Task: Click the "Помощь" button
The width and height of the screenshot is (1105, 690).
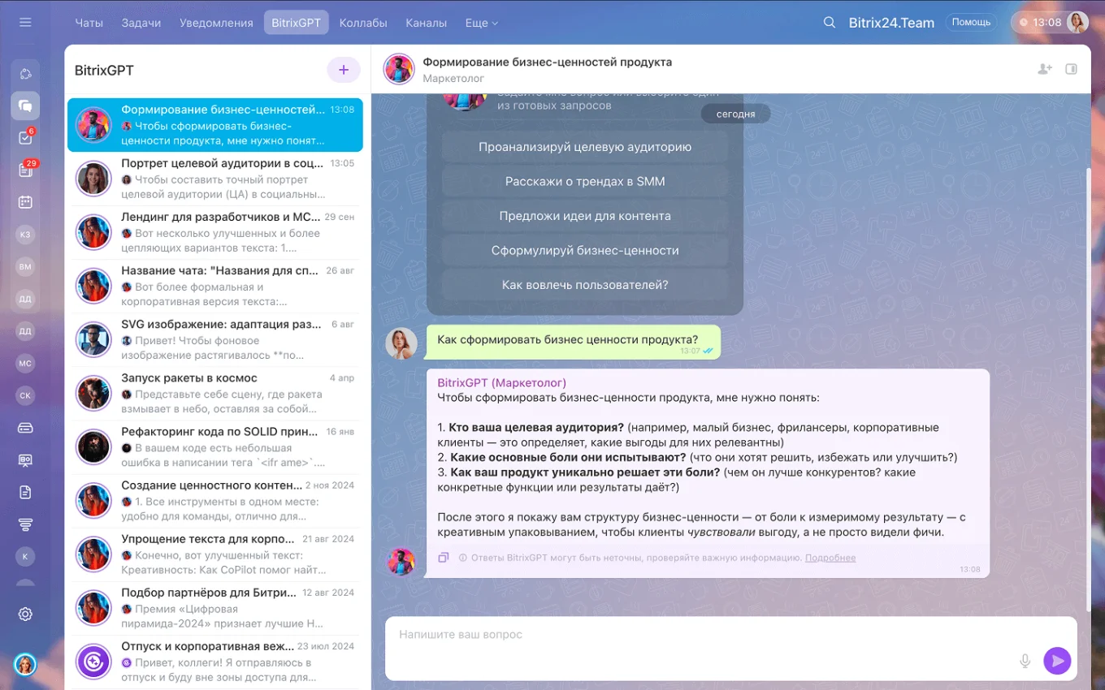Action: tap(971, 23)
